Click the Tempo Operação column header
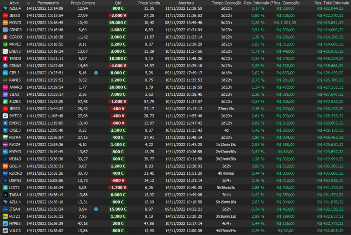This screenshot has width=351, height=235. tap(226, 3)
